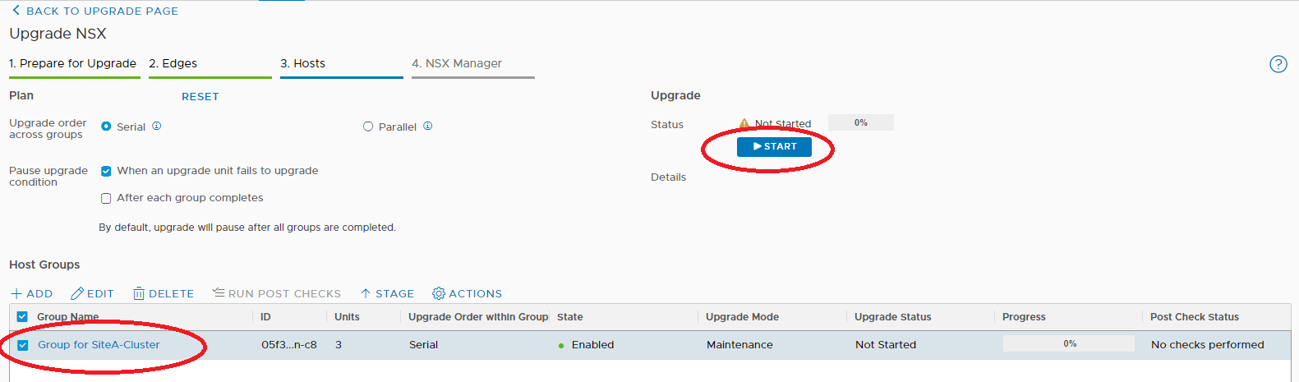
Task: Click the Not Started upgrade status cell
Action: point(885,345)
